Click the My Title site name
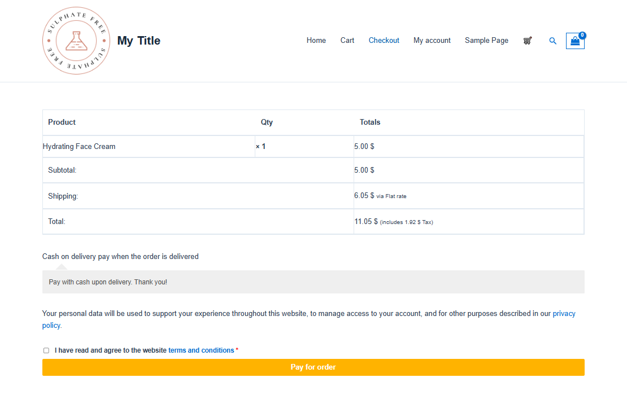 139,41
